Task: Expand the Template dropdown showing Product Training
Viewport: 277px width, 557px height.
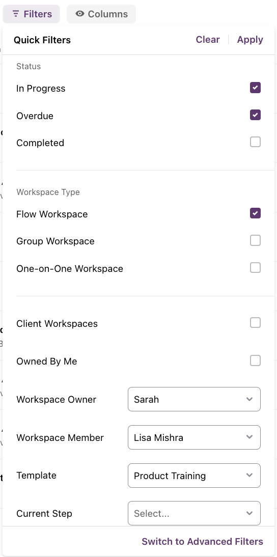Action: [194, 476]
